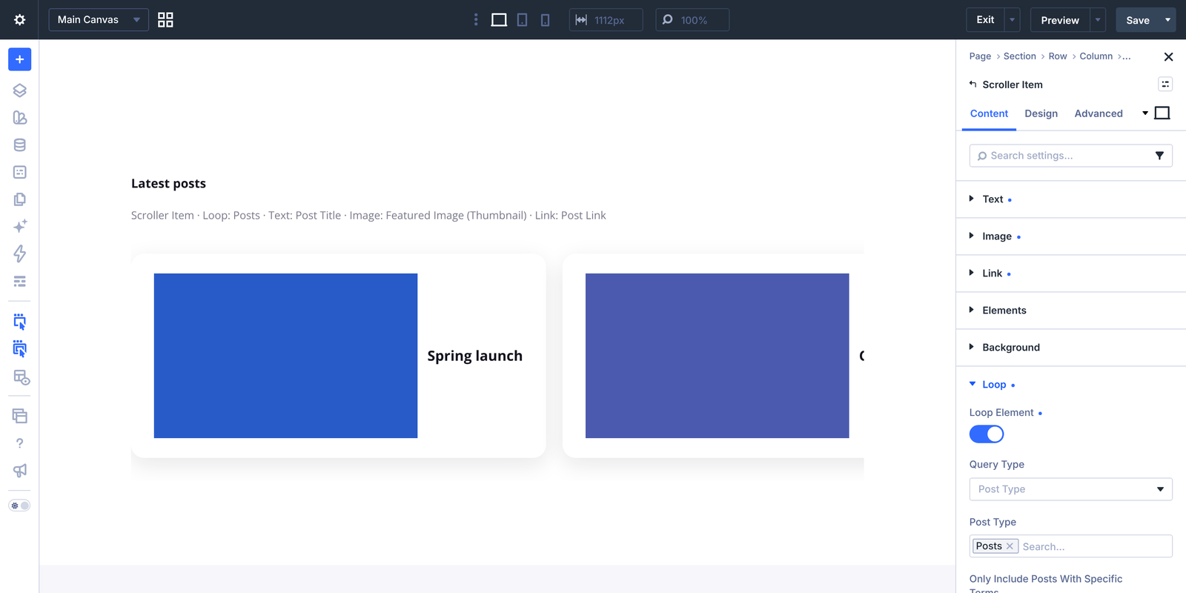The height and width of the screenshot is (593, 1186).
Task: Click the Spring launch card image
Action: tap(285, 356)
